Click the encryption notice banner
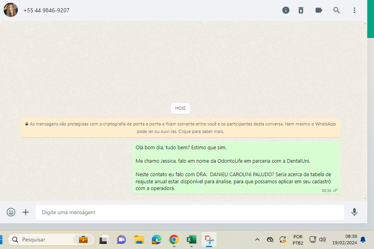The image size is (374, 249). (x=180, y=127)
